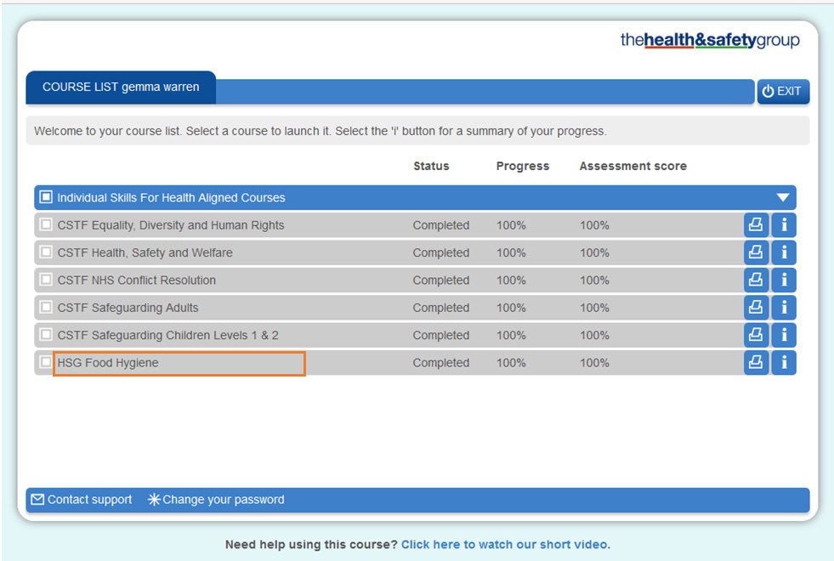Click the printer icon for CSTF Equality, Diversity course
The width and height of the screenshot is (834, 561).
756,224
